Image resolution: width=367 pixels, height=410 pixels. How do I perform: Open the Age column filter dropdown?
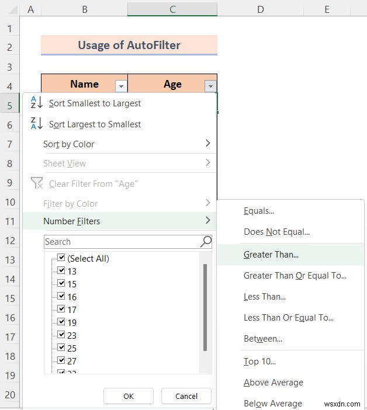[x=210, y=86]
